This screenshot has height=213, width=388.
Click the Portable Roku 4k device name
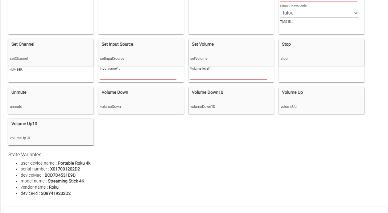click(x=74, y=163)
